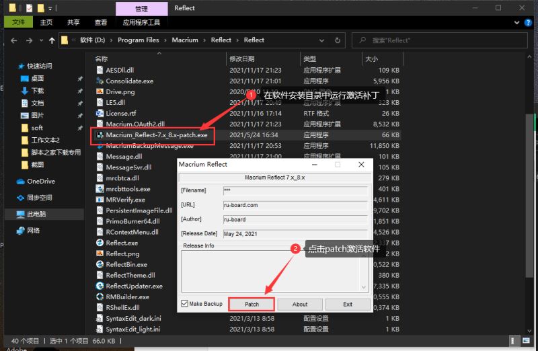Screen dimensions: 538x351
Task: Switch to details view in status bar
Action: coord(512,341)
